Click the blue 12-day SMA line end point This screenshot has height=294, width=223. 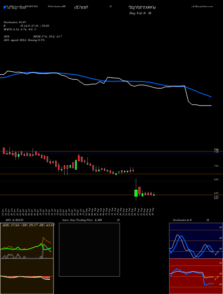click(x=211, y=97)
